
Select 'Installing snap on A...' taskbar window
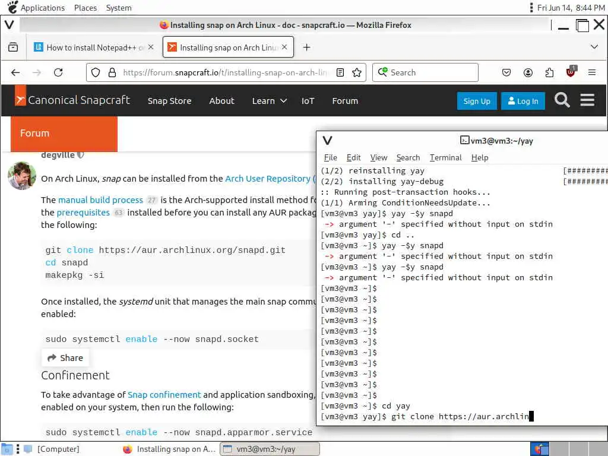pyautogui.click(x=169, y=449)
